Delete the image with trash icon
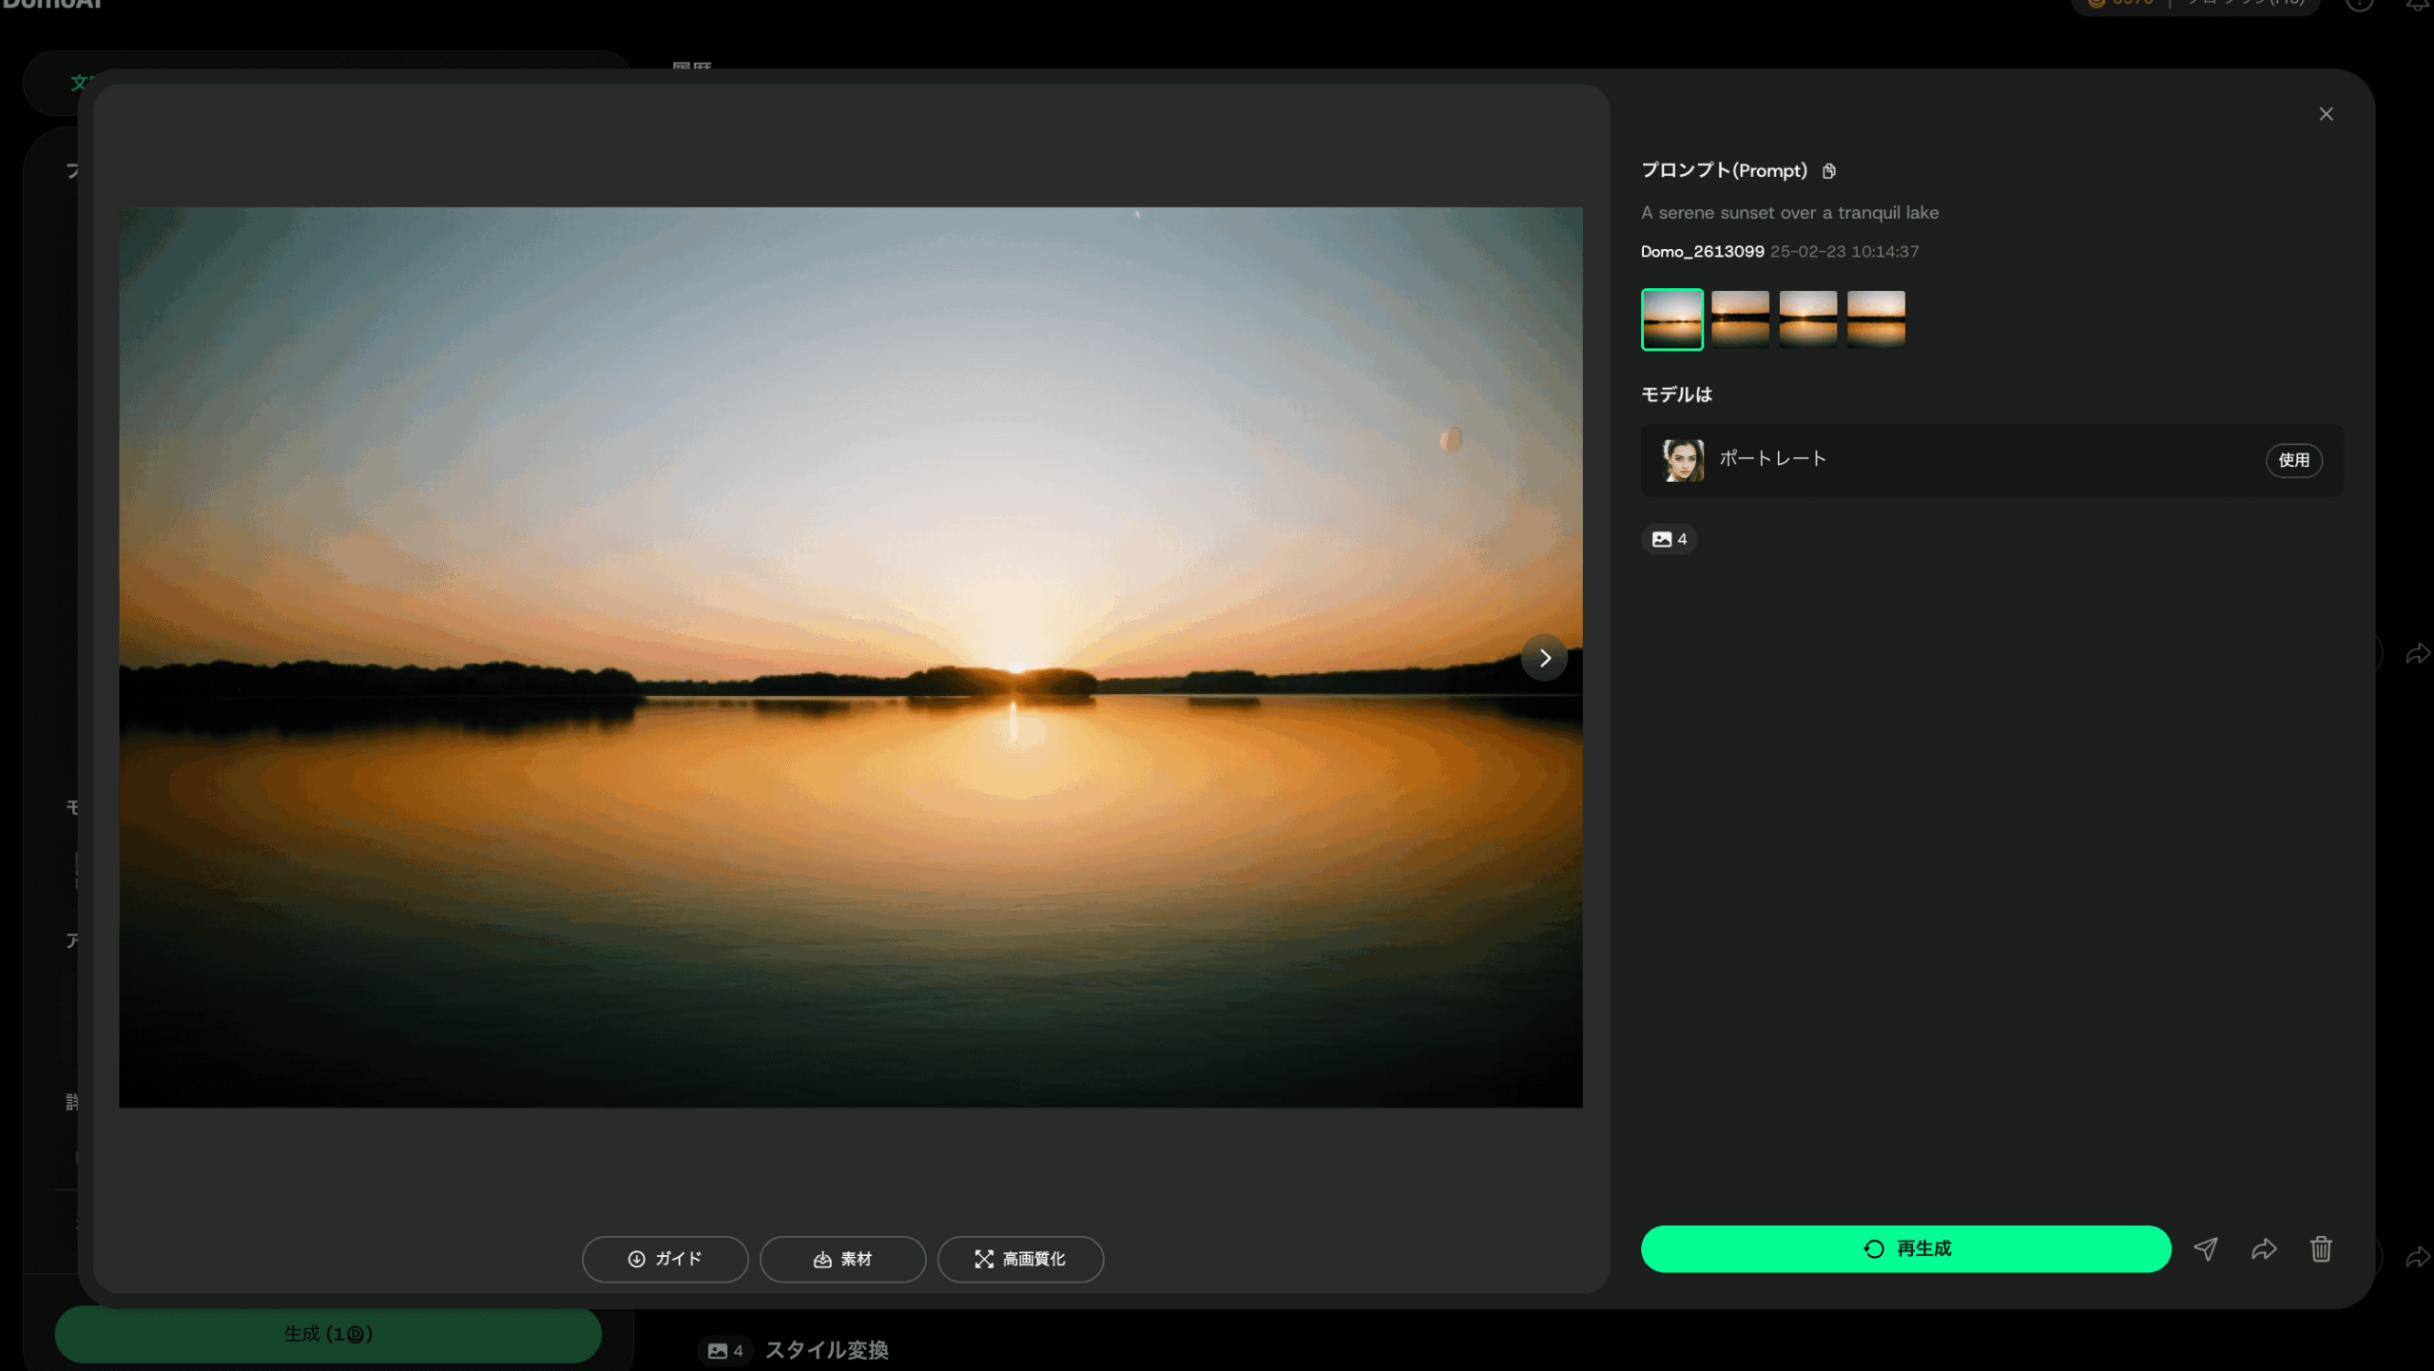2434x1371 pixels. coord(2321,1248)
